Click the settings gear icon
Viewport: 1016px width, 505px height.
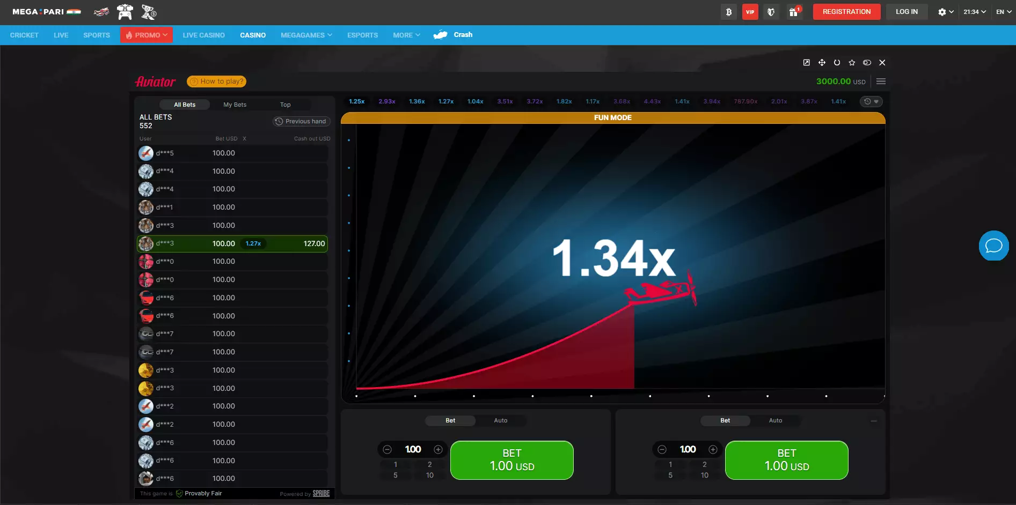[x=942, y=12]
